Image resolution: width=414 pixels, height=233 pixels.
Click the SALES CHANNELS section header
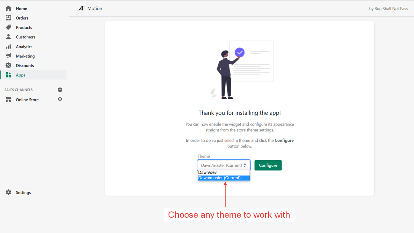tap(18, 90)
